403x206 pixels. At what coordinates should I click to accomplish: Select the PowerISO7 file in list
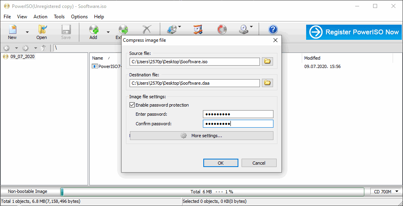click(x=107, y=66)
